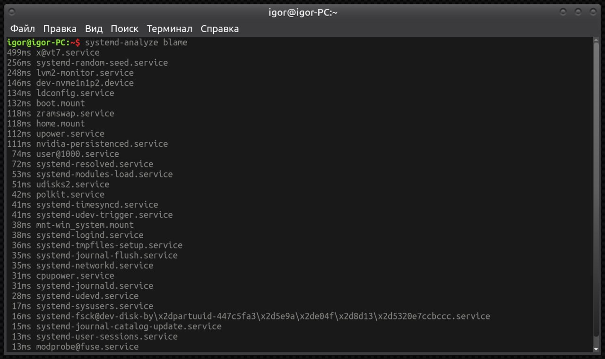Click the modprobe@fuse.service line

click(75, 347)
